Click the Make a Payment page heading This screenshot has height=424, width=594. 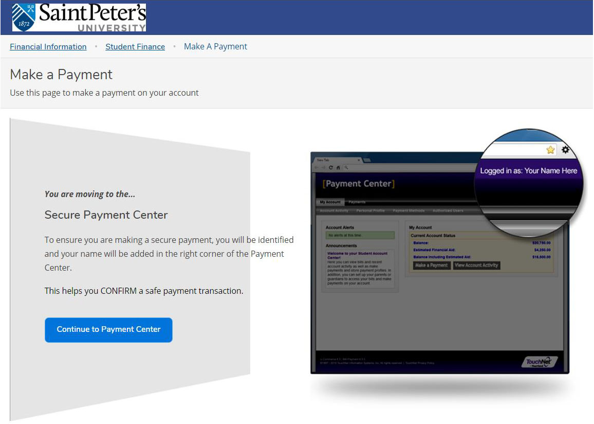pos(61,75)
